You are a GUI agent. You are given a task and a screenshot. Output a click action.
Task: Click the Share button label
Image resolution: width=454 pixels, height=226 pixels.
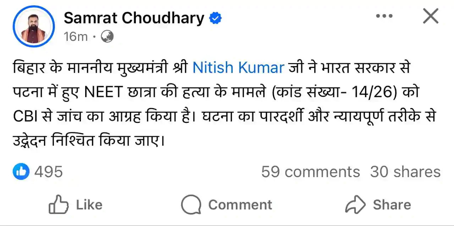392,205
